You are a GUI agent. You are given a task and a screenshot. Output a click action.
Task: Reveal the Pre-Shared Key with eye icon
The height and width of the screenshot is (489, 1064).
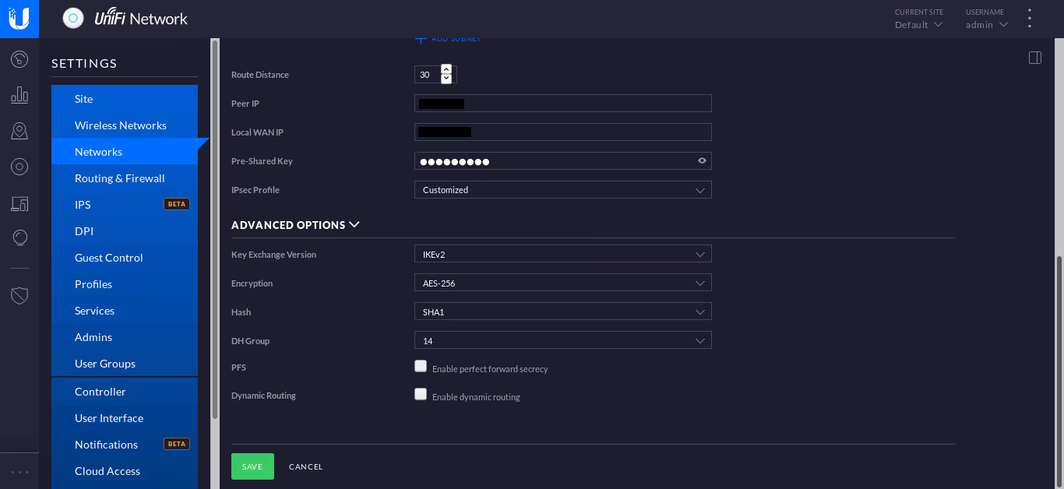tap(702, 161)
